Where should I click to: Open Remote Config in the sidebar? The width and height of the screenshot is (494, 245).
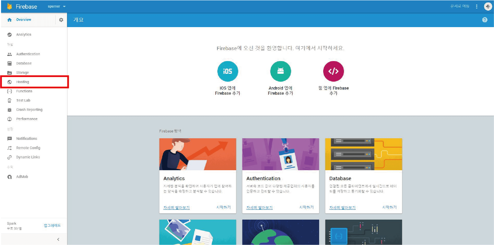click(x=28, y=148)
